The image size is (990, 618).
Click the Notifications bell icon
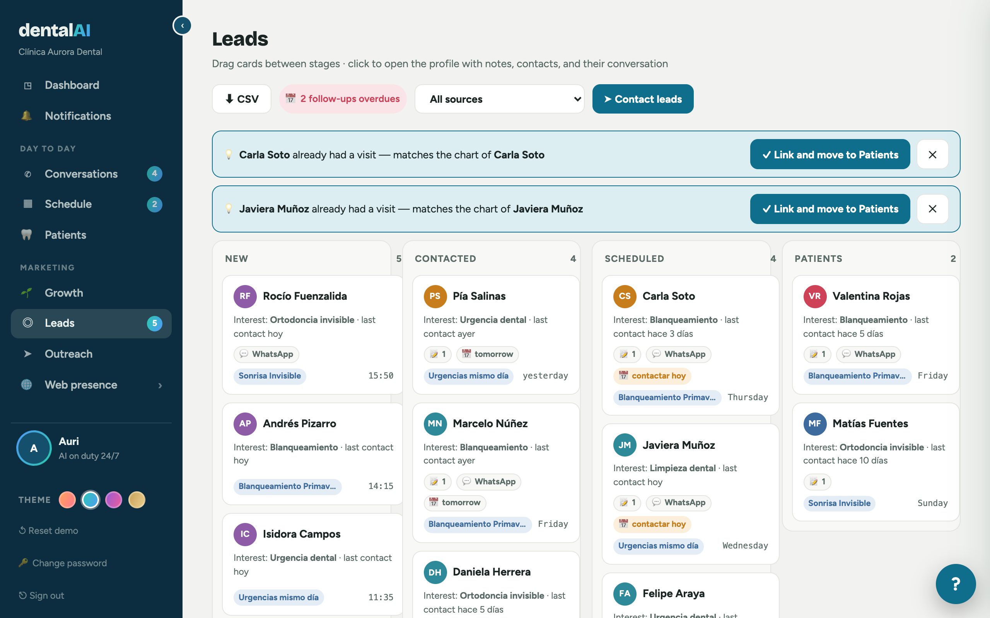(27, 116)
